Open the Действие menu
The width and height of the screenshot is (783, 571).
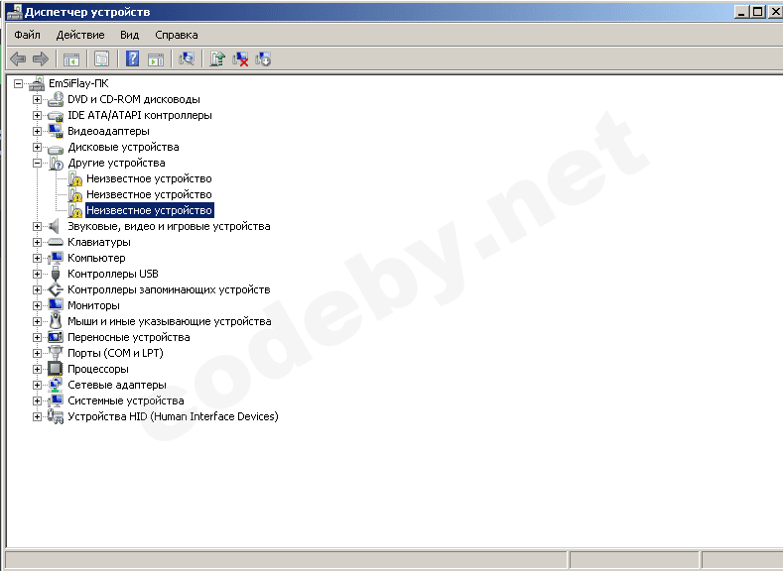[80, 35]
